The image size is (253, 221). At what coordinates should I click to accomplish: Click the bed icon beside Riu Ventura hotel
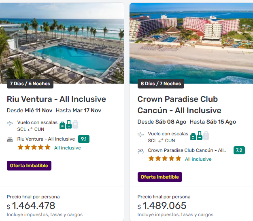pos(10,139)
